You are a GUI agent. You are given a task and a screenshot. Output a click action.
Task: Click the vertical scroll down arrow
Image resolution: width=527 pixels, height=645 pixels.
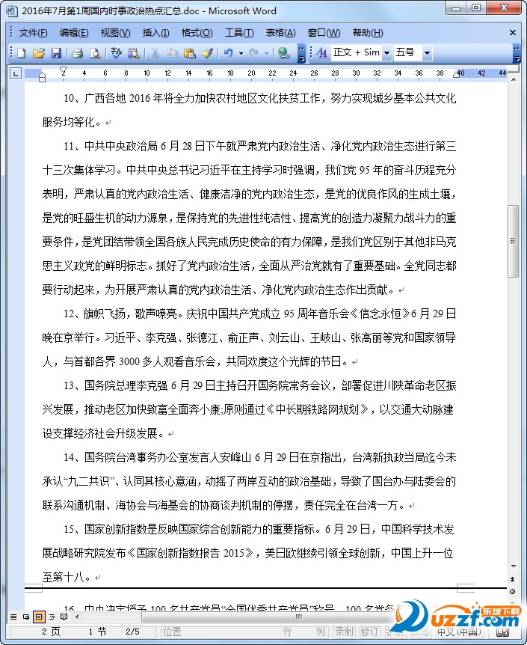point(513,566)
